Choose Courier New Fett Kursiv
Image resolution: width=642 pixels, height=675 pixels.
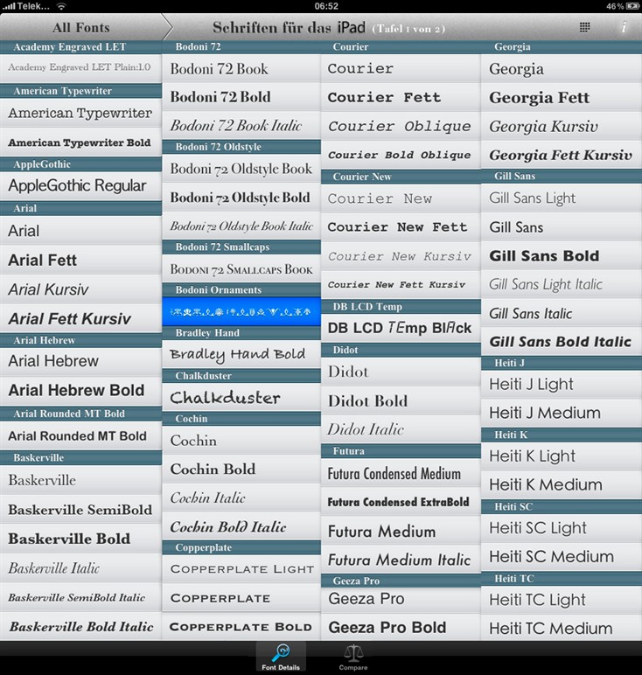(x=401, y=284)
